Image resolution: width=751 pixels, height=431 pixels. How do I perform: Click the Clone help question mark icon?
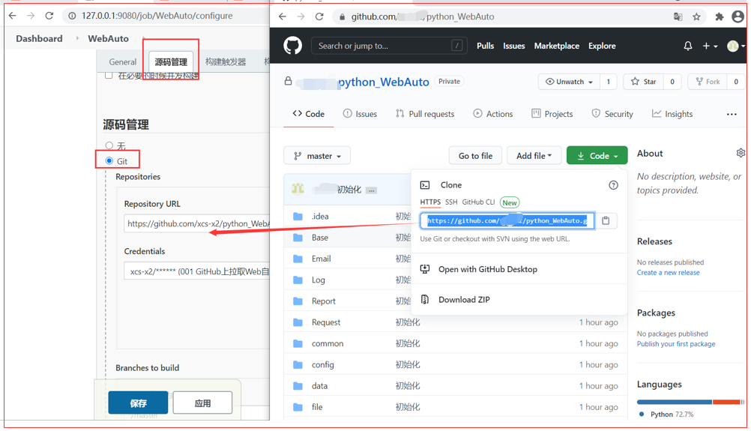613,185
